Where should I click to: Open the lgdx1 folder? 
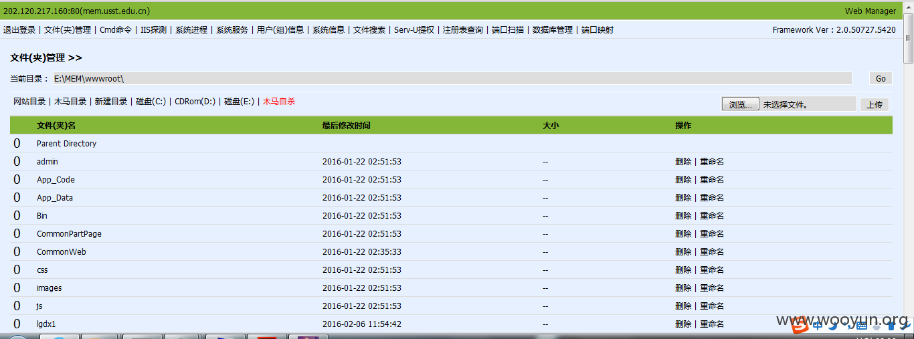pyautogui.click(x=46, y=324)
